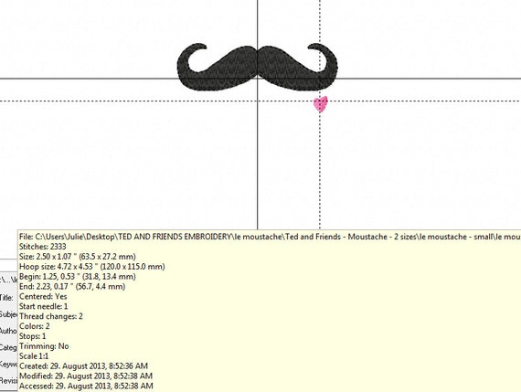Select the Title field label
The width and height of the screenshot is (521, 392).
point(6,298)
